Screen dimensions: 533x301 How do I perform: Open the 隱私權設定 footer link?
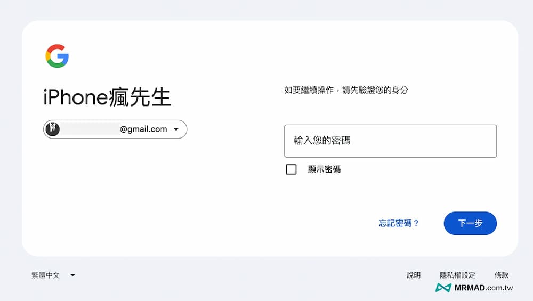click(457, 275)
